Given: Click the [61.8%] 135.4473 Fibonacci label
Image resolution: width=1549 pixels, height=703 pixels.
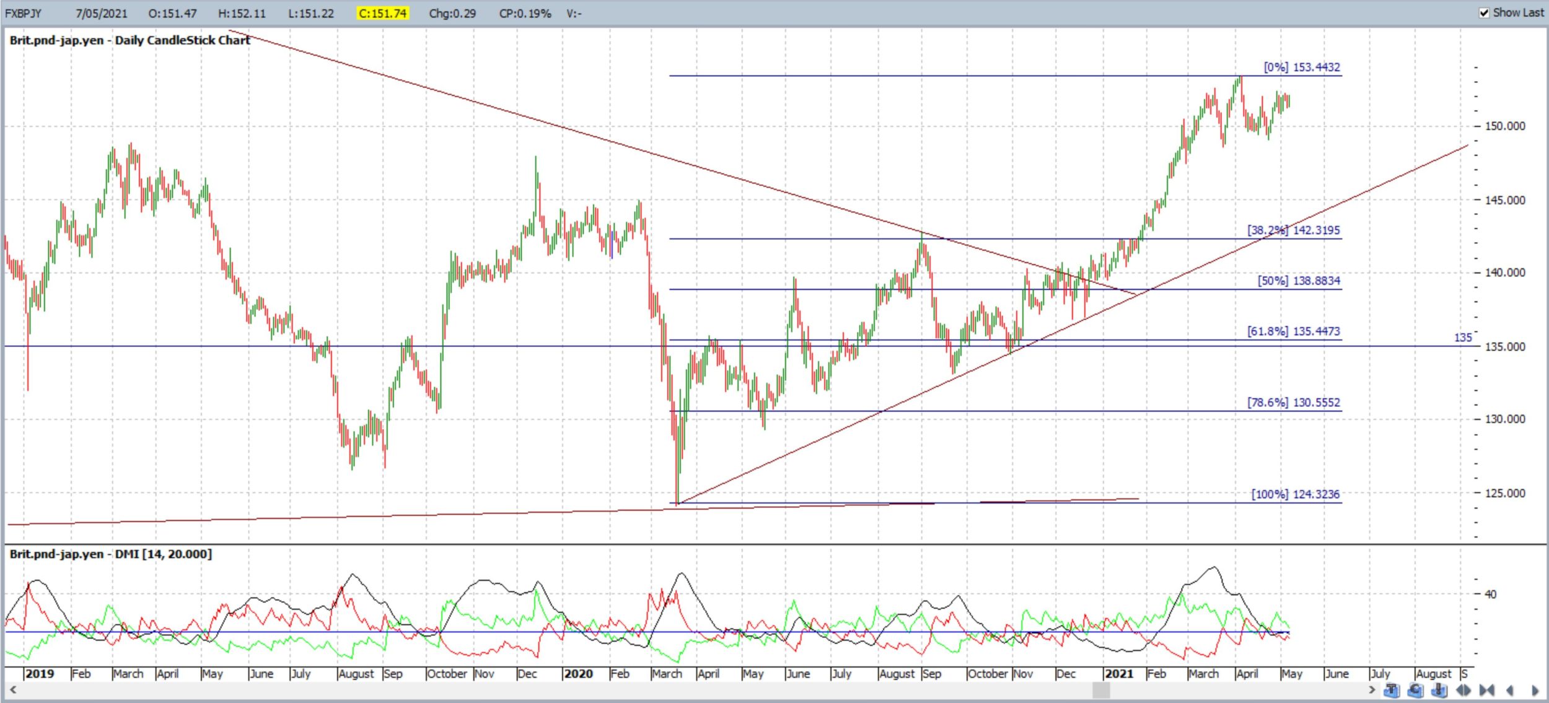Looking at the screenshot, I should tap(1294, 331).
